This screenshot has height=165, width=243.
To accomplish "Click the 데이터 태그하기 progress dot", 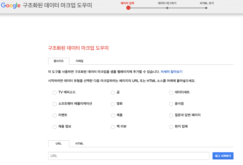I will (x=167, y=8).
